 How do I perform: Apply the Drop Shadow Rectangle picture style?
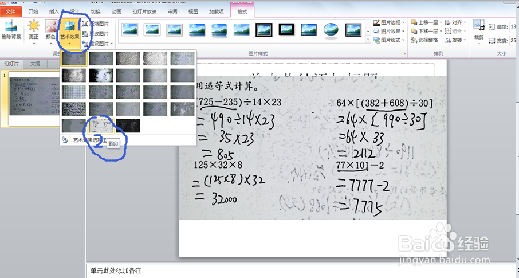(197, 30)
